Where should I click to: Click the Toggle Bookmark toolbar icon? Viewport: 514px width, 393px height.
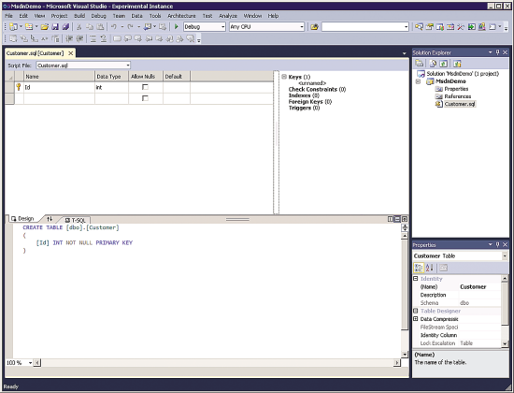pyautogui.click(x=117, y=38)
